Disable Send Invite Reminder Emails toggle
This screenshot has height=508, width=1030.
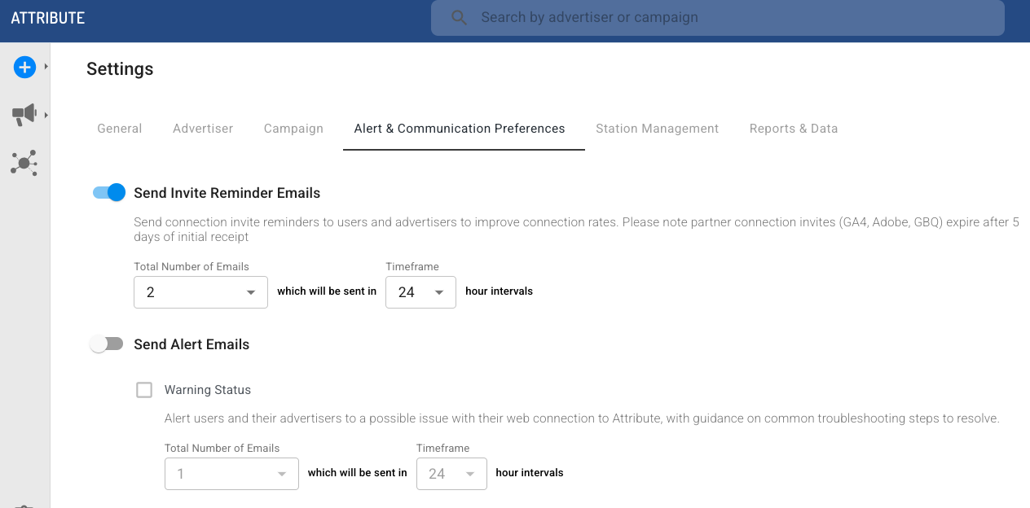(x=109, y=193)
